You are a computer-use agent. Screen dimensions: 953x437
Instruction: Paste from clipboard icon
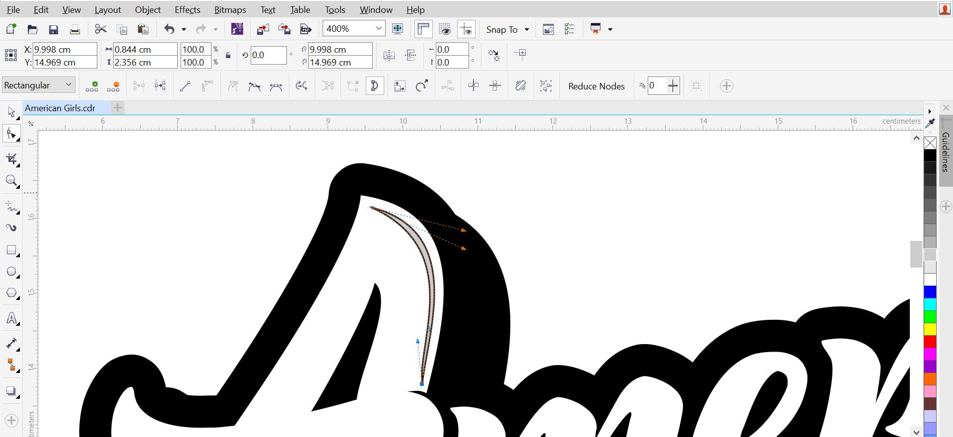pos(143,29)
